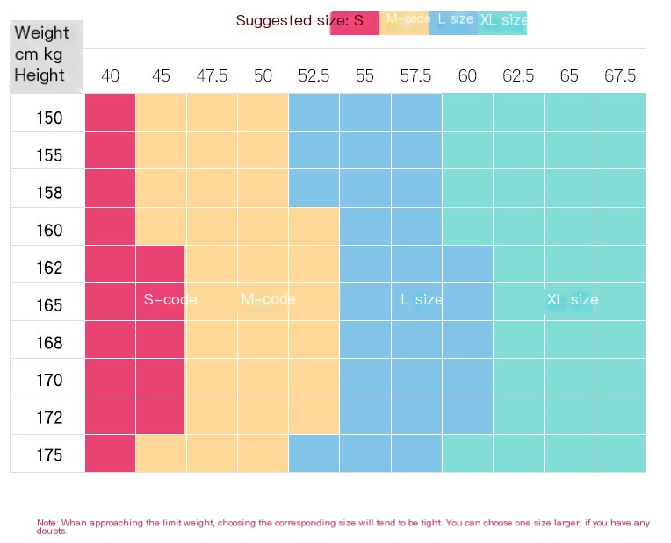The image size is (671, 543).
Task: Select the 160 height row label
Action: pyautogui.click(x=49, y=230)
